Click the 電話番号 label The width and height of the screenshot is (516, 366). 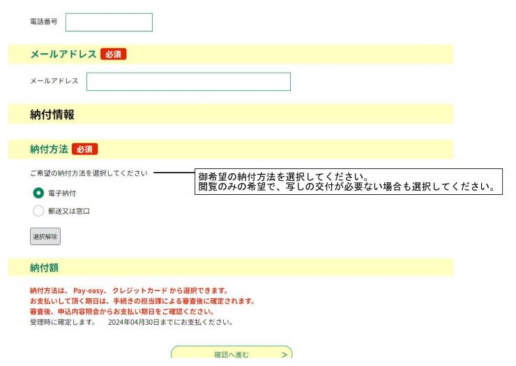(x=44, y=22)
